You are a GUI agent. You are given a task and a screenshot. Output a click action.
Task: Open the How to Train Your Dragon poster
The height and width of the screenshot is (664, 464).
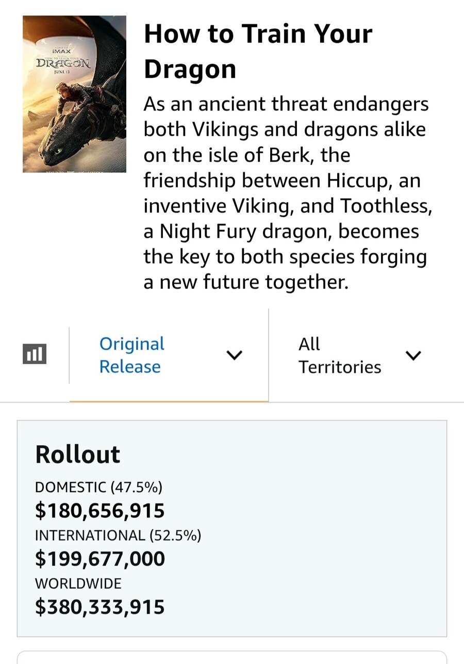pyautogui.click(x=74, y=94)
